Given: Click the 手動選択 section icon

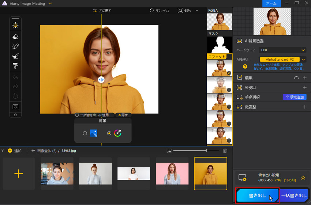Looking at the screenshot, I should (239, 97).
